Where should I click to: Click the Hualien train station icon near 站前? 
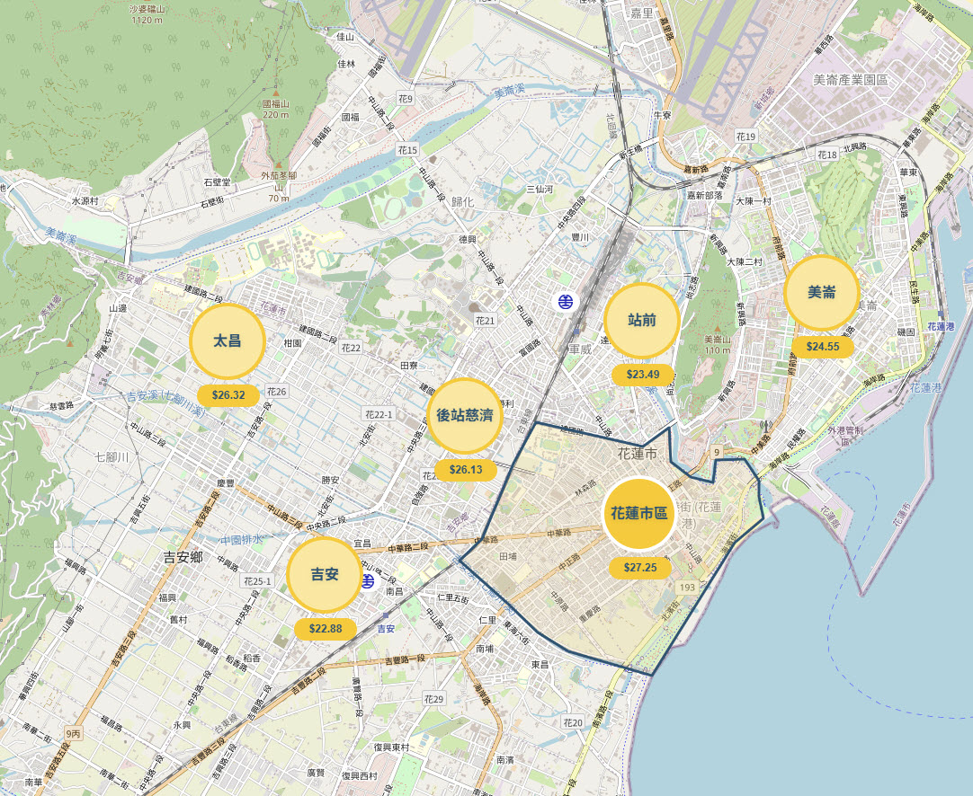(x=566, y=302)
